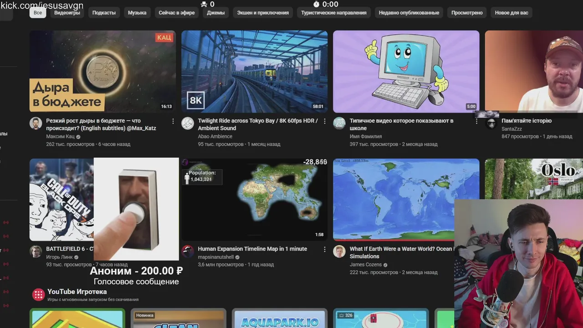This screenshot has width=583, height=328.
Task: Open the Oslo video thumbnail
Action: [x=534, y=179]
